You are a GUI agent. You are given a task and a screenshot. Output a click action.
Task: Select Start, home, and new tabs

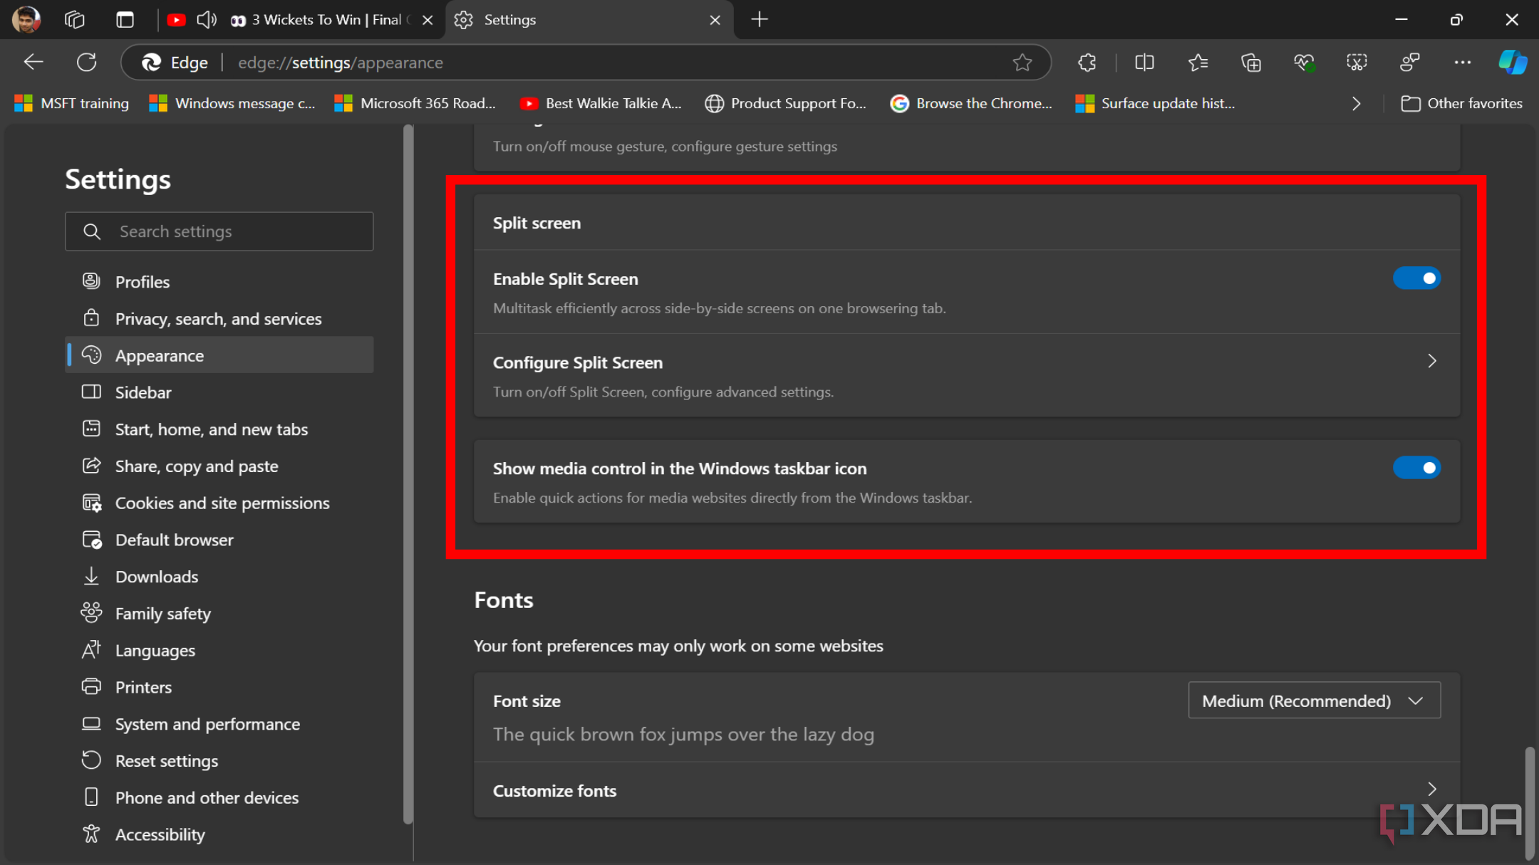212,428
